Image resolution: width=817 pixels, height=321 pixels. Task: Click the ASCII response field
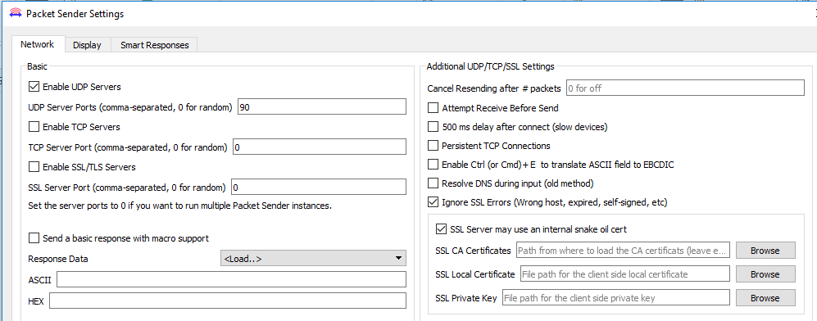click(231, 279)
